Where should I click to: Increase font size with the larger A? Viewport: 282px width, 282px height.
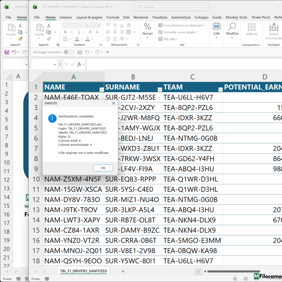(91, 32)
